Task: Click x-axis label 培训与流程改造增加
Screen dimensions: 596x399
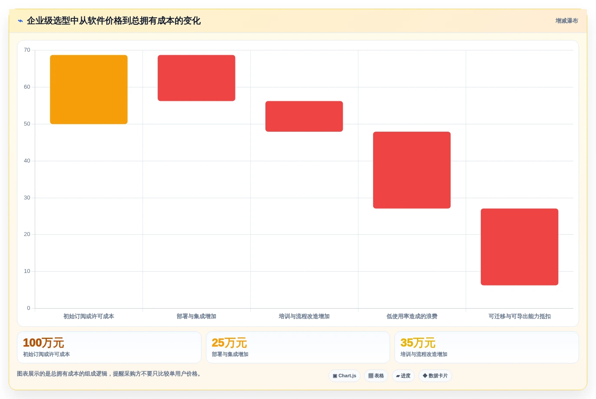Action: click(304, 316)
